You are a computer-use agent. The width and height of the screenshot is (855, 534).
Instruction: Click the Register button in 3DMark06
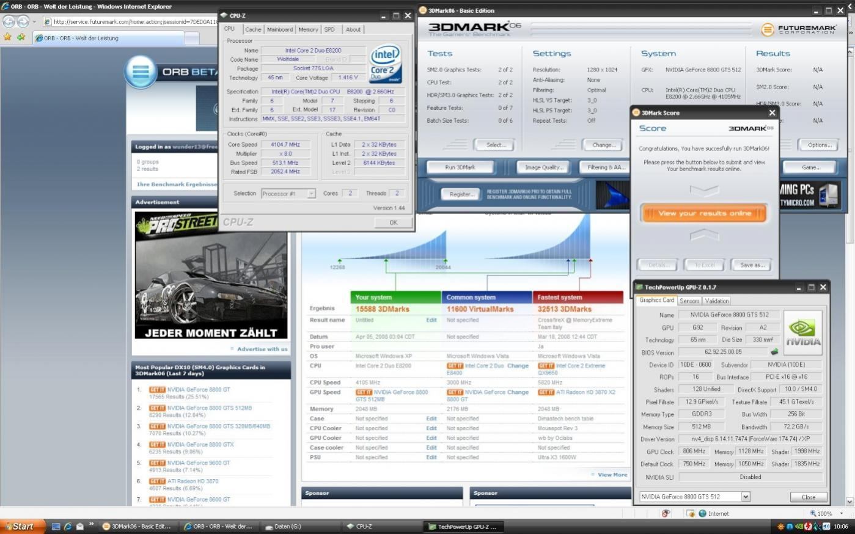461,194
